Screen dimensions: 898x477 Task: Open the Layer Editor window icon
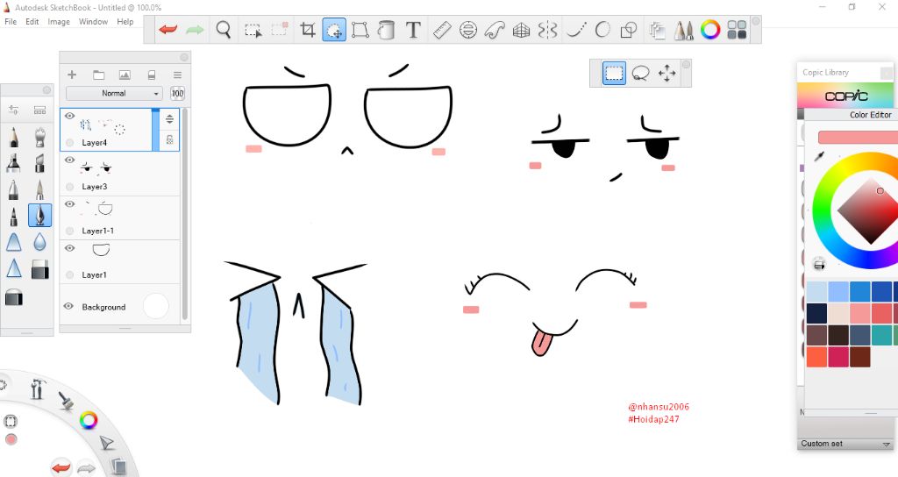tap(658, 30)
